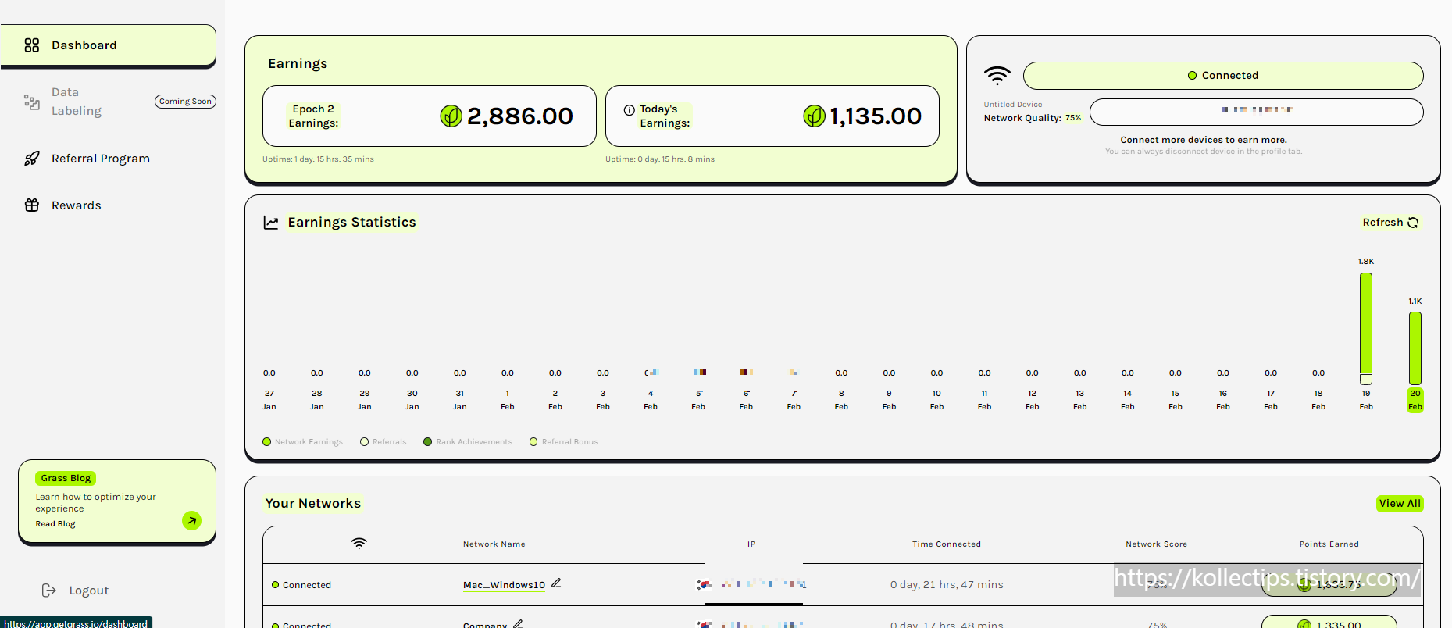Screen dimensions: 1452x628
Task: Click the Refresh statistics button
Action: (x=1390, y=223)
